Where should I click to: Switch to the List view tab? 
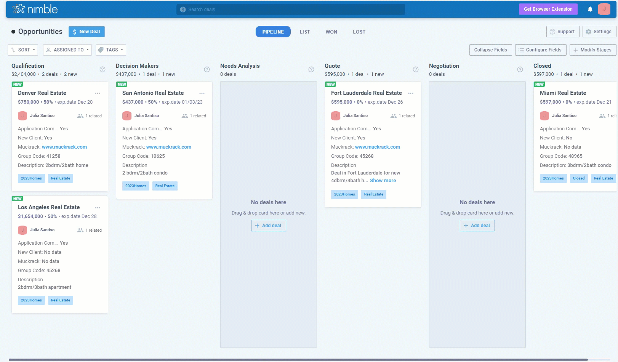pos(305,32)
